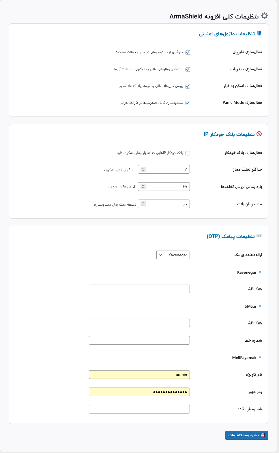The height and width of the screenshot is (453, 279).
Task: Click the envelope icon beside OTP settings header
Action: [x=259, y=236]
